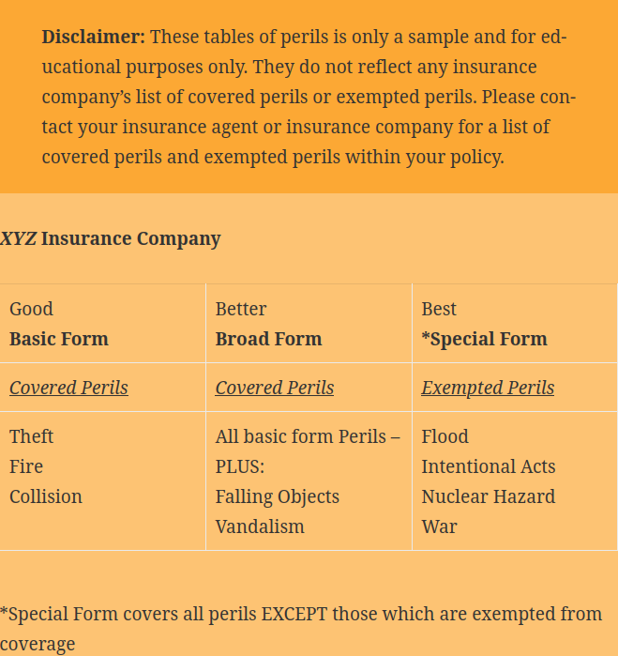Click underlined Covered Perils under Broad Form
The height and width of the screenshot is (656, 618).
(275, 388)
